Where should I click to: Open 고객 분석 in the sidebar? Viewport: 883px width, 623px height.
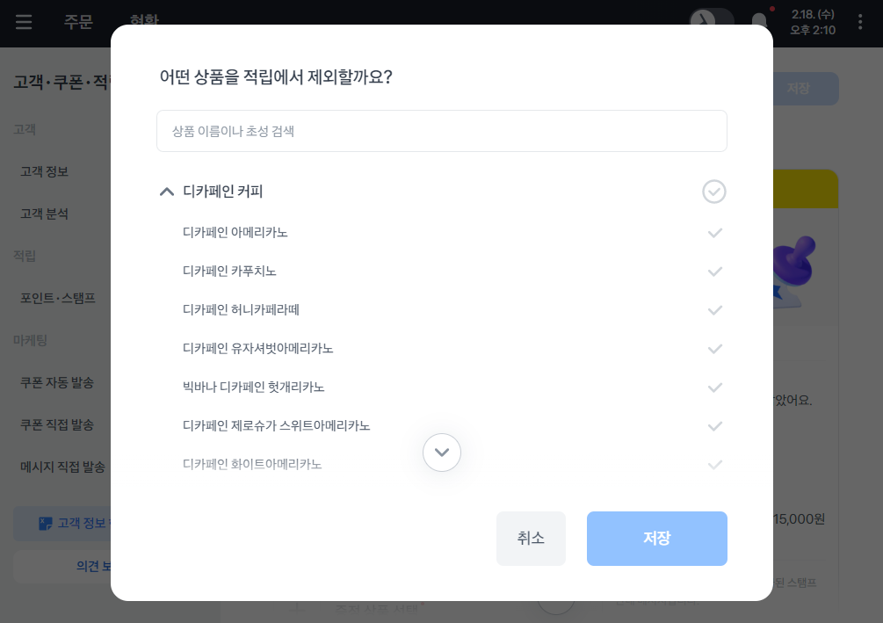[45, 214]
